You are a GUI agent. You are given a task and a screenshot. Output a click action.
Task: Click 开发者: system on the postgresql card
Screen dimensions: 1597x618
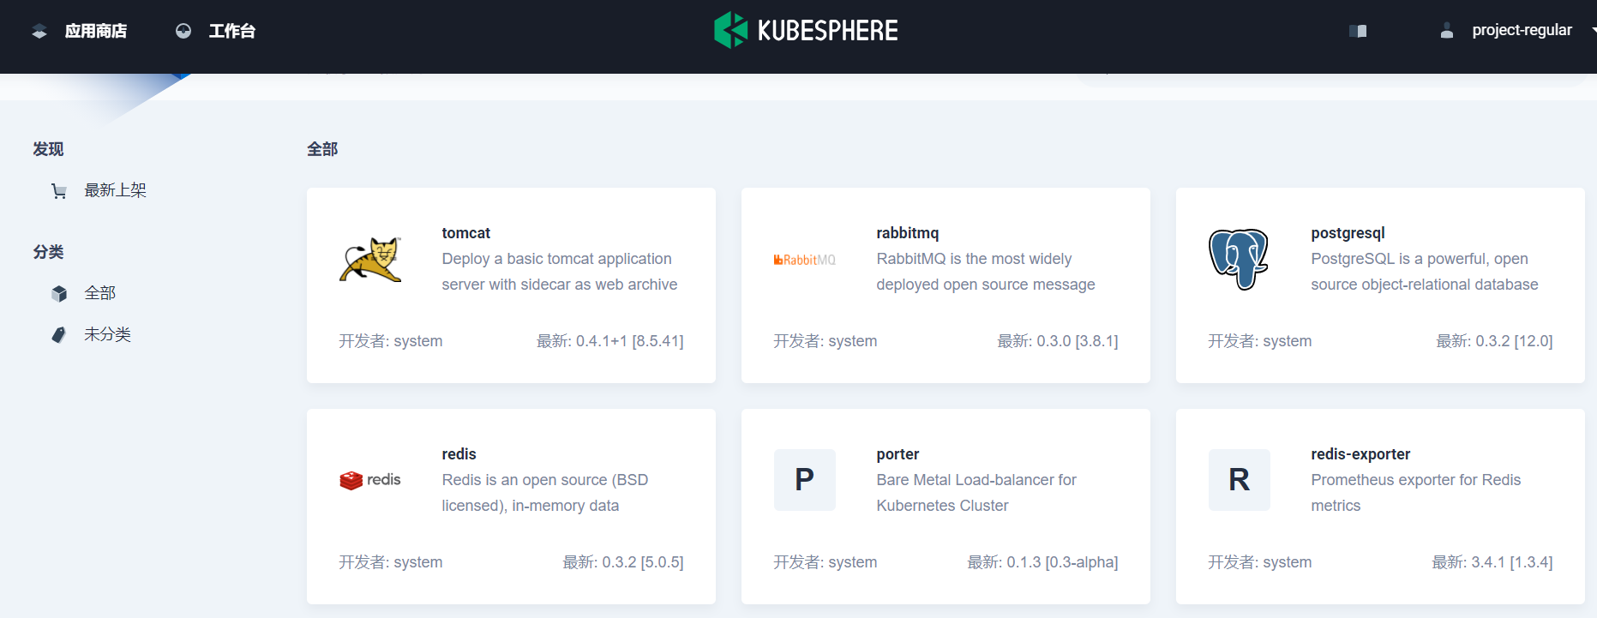click(x=1260, y=341)
